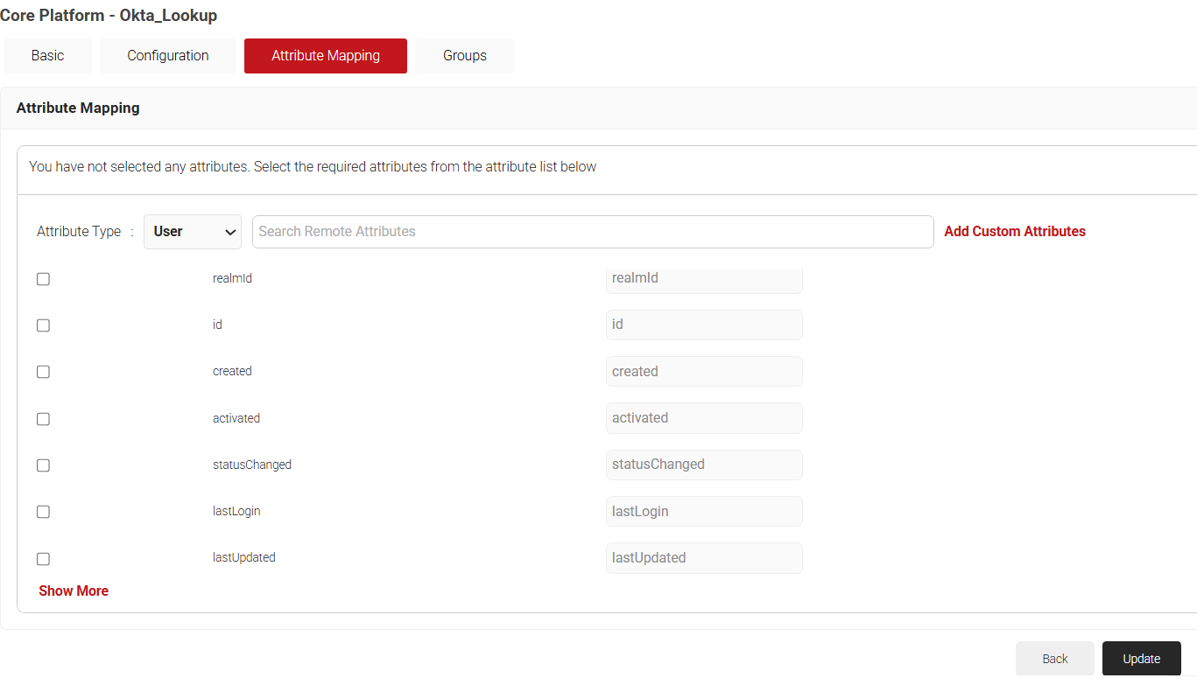Open the Attribute Type dropdown
Screen dimensions: 1197x692
pos(193,232)
